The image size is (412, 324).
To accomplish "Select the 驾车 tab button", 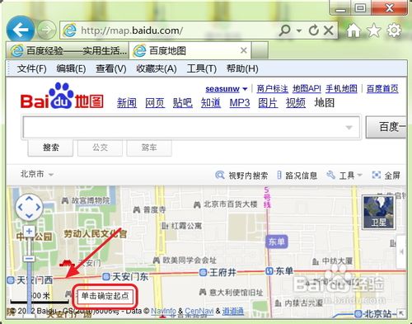I will click(x=149, y=148).
